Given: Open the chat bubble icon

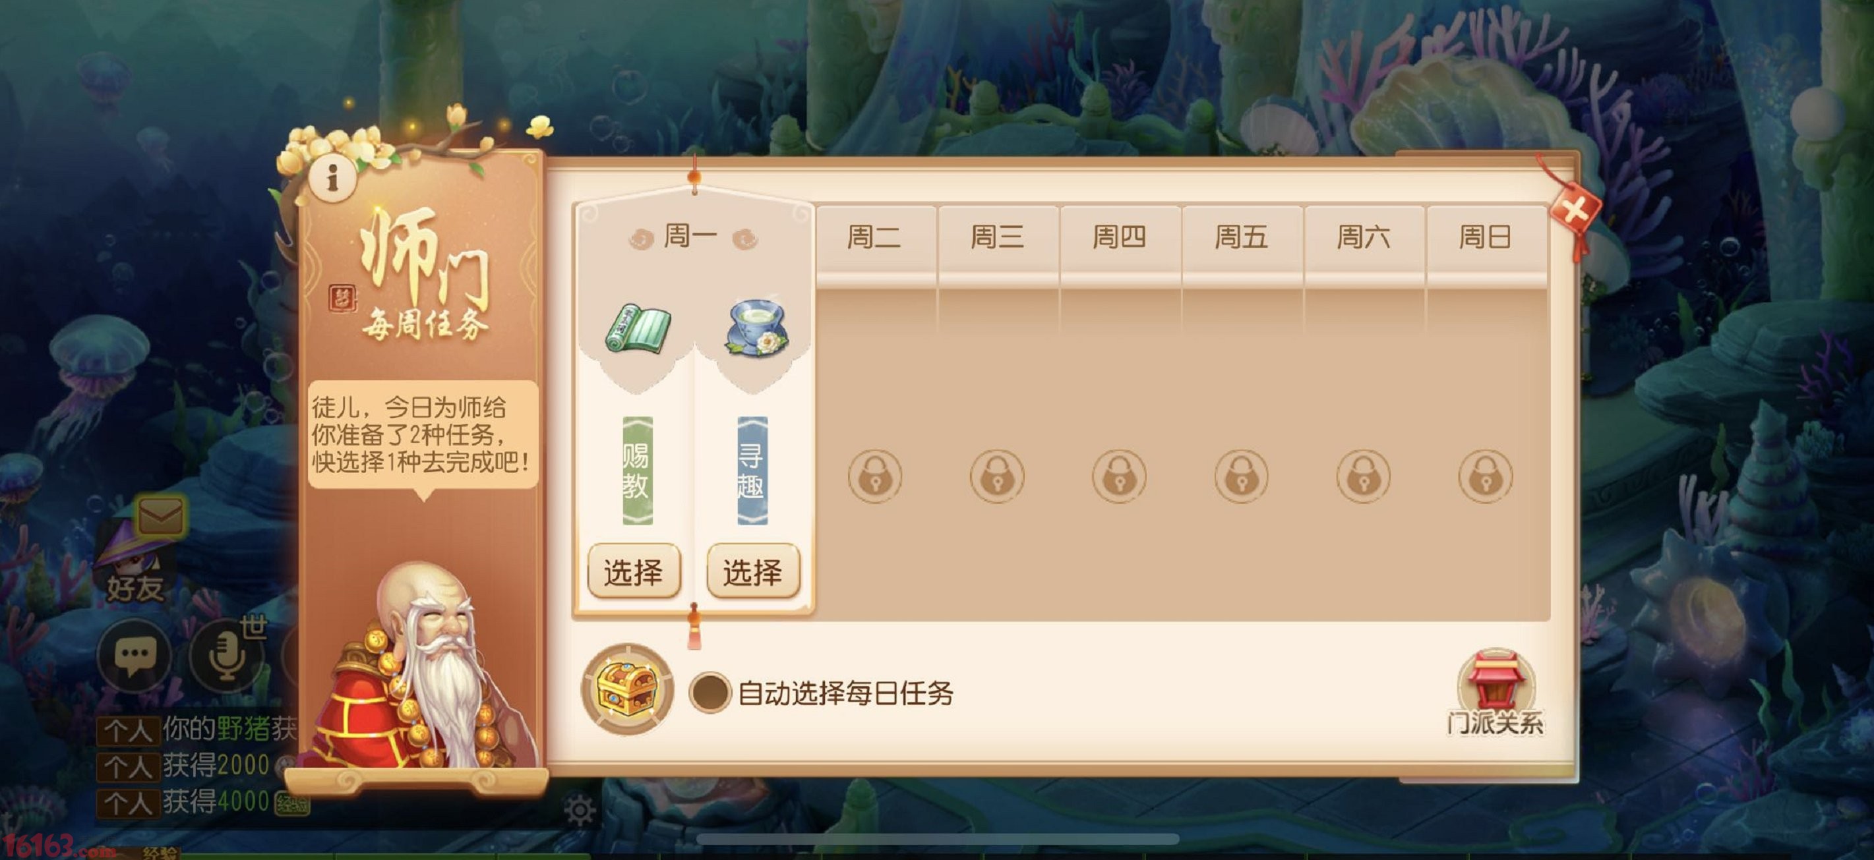Looking at the screenshot, I should point(134,656).
